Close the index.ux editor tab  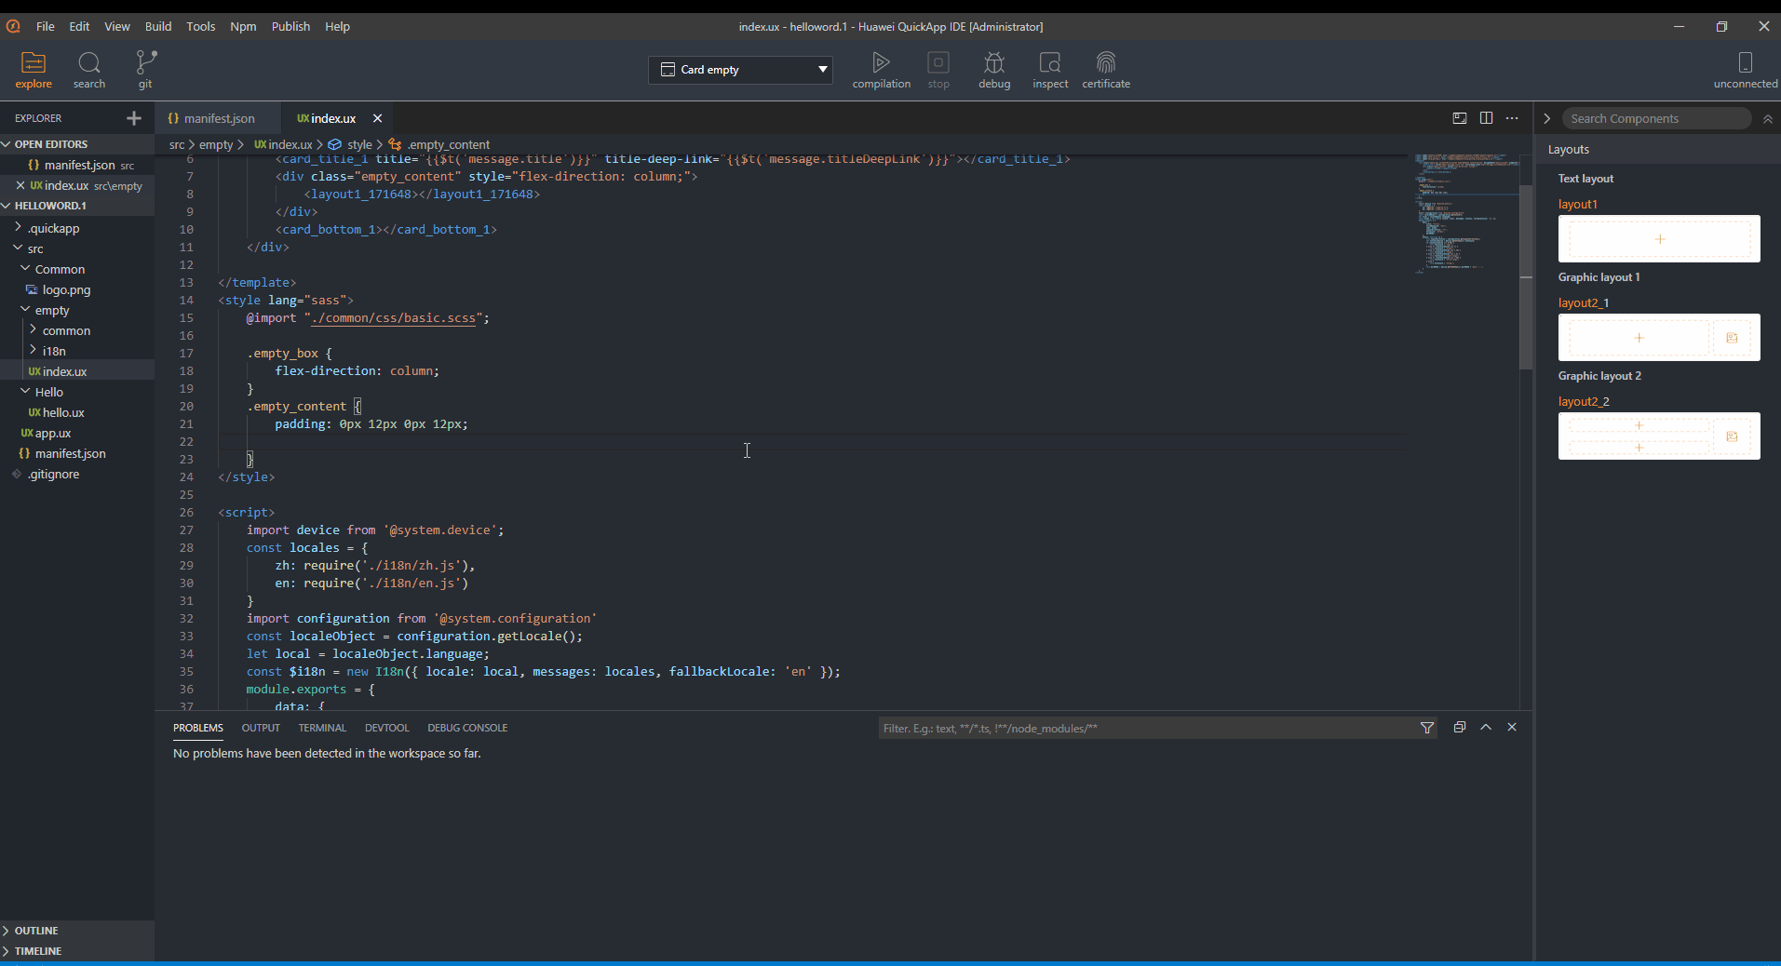[377, 118]
